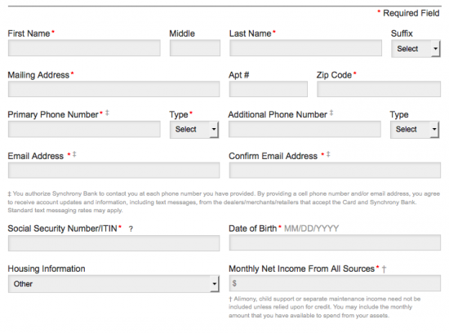Click the Primary Phone Number field

(84, 129)
